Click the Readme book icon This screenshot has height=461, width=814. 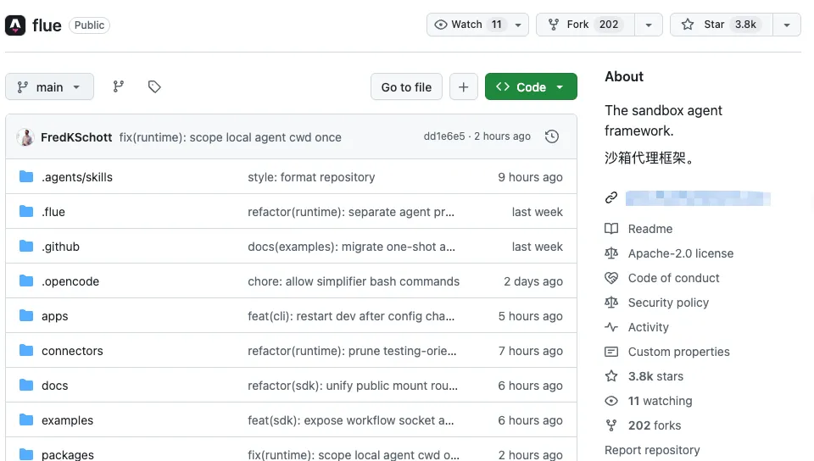point(611,229)
